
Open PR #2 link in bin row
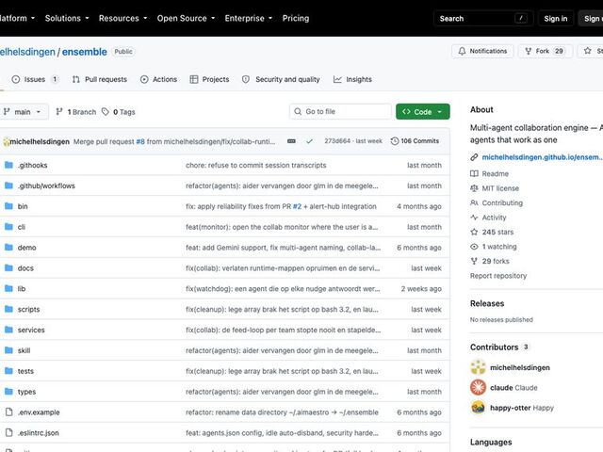pyautogui.click(x=297, y=206)
